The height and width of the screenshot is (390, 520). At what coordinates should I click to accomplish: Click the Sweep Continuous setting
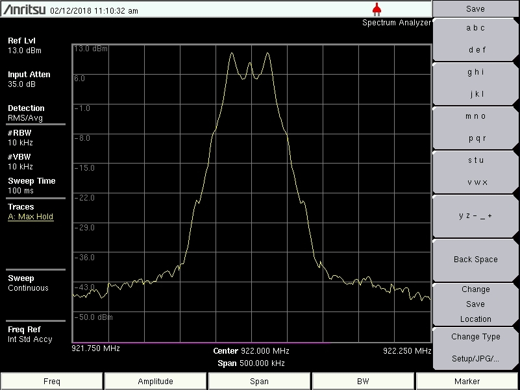pos(28,288)
